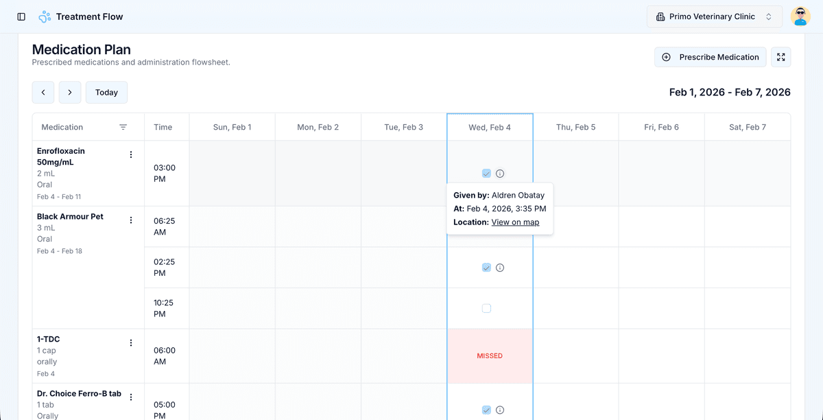Open the Medication column filter icon
The image size is (823, 420).
coord(123,127)
